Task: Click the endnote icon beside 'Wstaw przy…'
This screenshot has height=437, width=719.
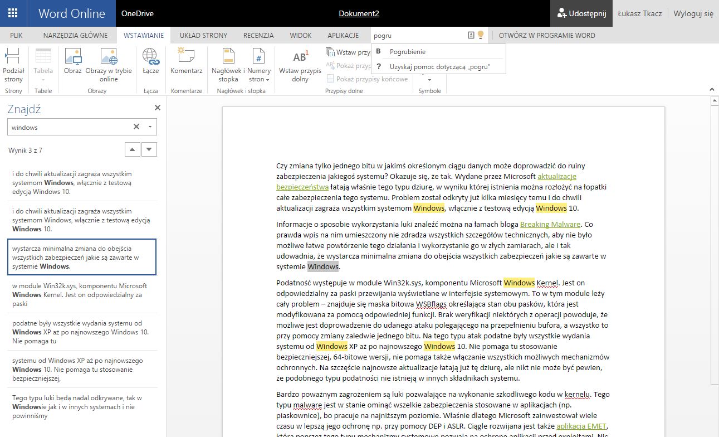Action: [x=330, y=52]
